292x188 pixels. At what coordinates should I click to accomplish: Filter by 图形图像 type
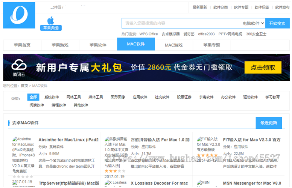point(118,97)
